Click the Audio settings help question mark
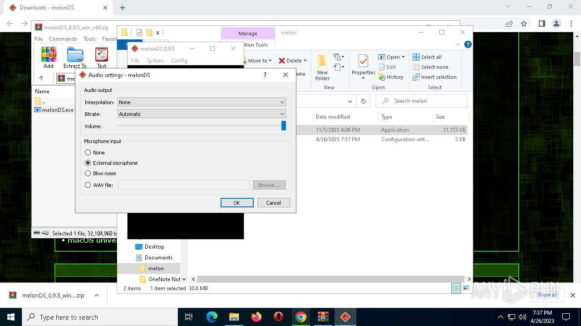 (265, 75)
